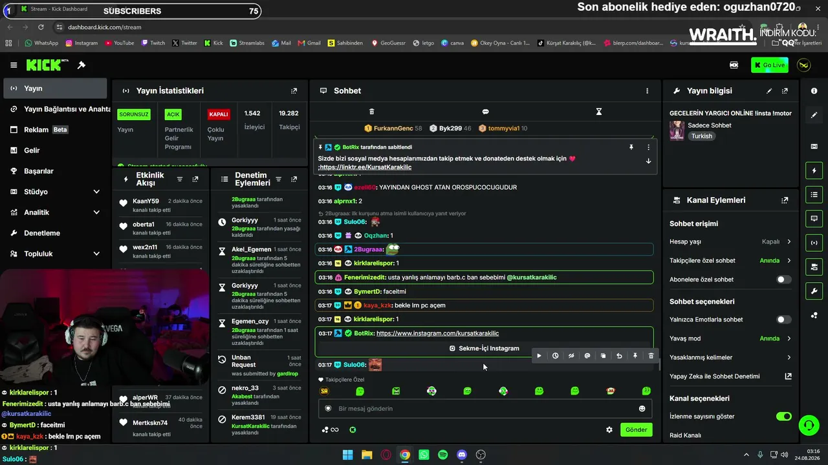Open BotRix's instagram.com/kursatkarakilic link
Viewport: 828px width, 465px height.
point(437,333)
